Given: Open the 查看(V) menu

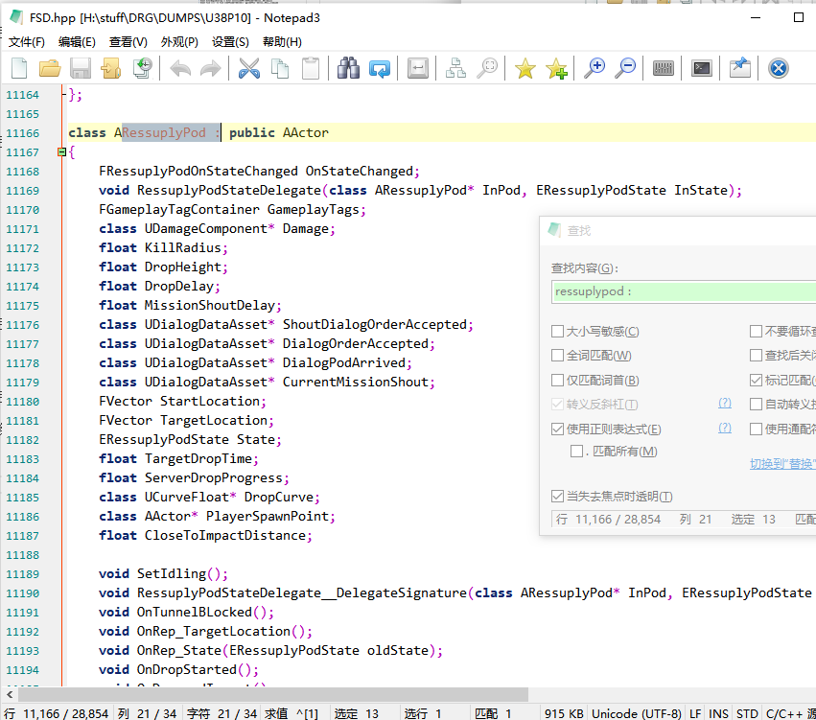Looking at the screenshot, I should [x=128, y=42].
